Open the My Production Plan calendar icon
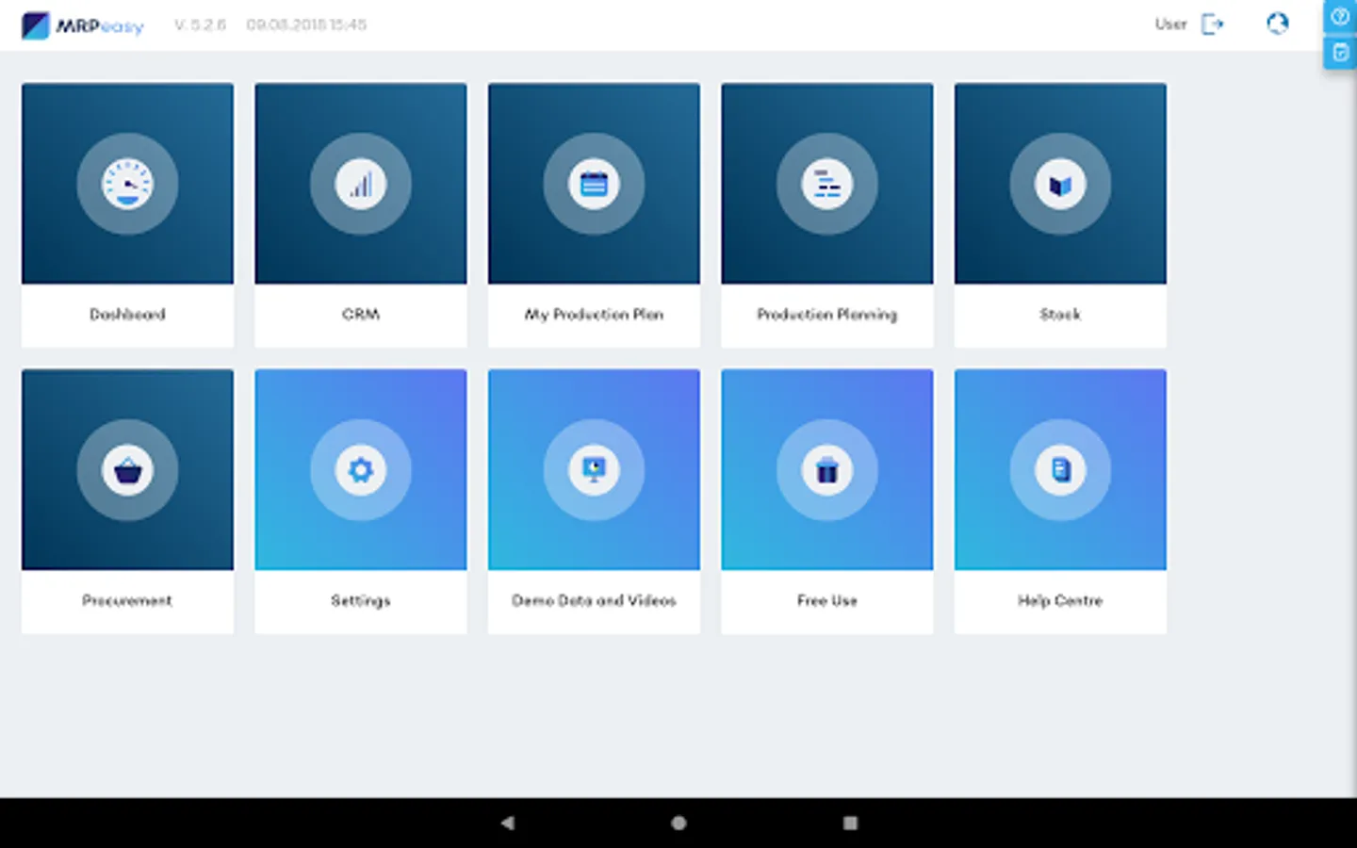Screen dimensions: 1357x848 pos(594,184)
